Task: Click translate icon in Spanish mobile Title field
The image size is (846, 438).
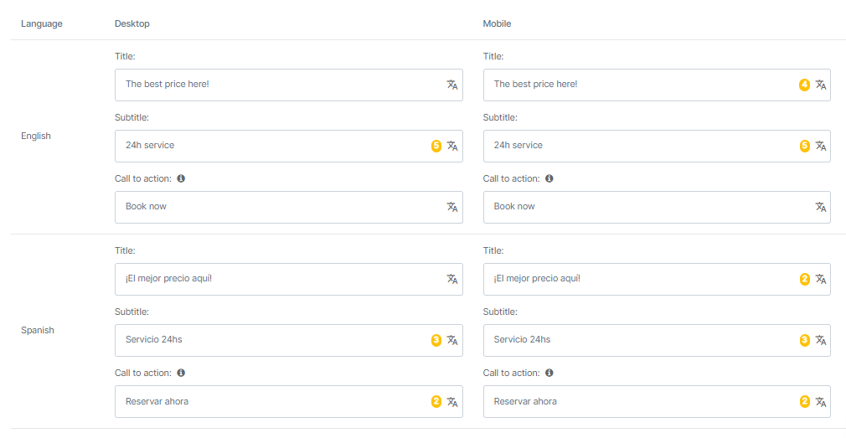Action: (821, 279)
